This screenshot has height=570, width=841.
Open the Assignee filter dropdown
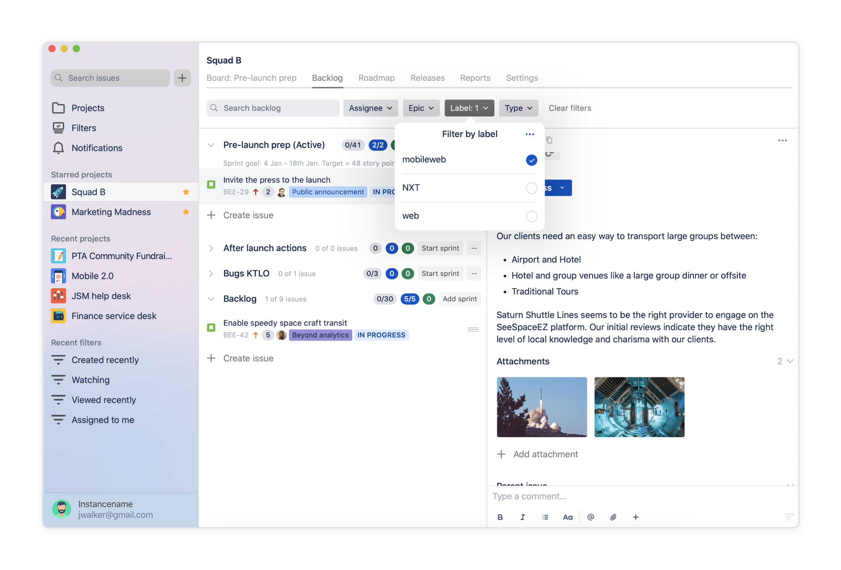pos(370,108)
